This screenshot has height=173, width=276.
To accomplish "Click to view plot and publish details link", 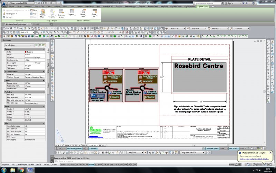I will coord(254,159).
